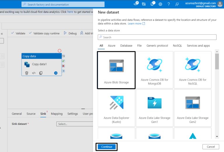The image size is (224, 152).
Task: Select the Copy data activity header
Action: tap(42, 56)
